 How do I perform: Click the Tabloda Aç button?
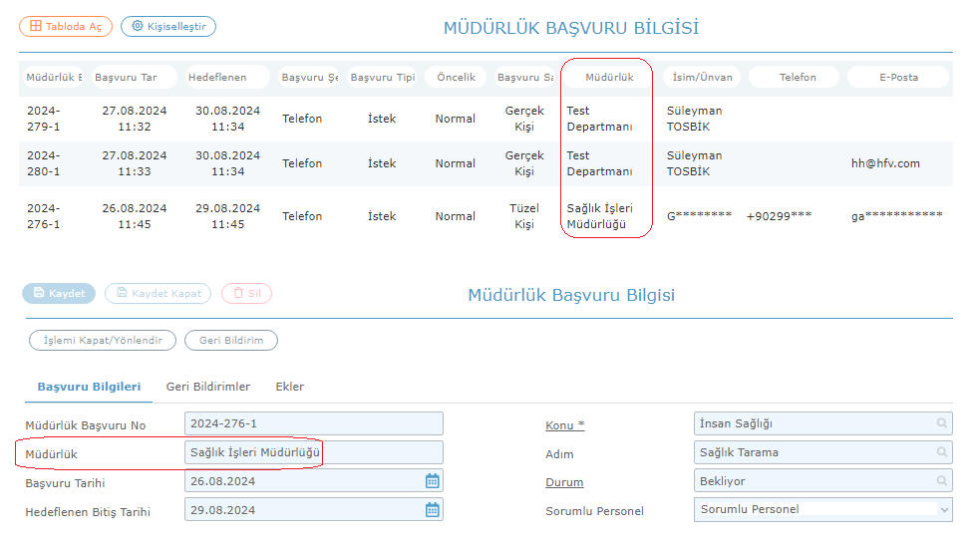(x=66, y=26)
